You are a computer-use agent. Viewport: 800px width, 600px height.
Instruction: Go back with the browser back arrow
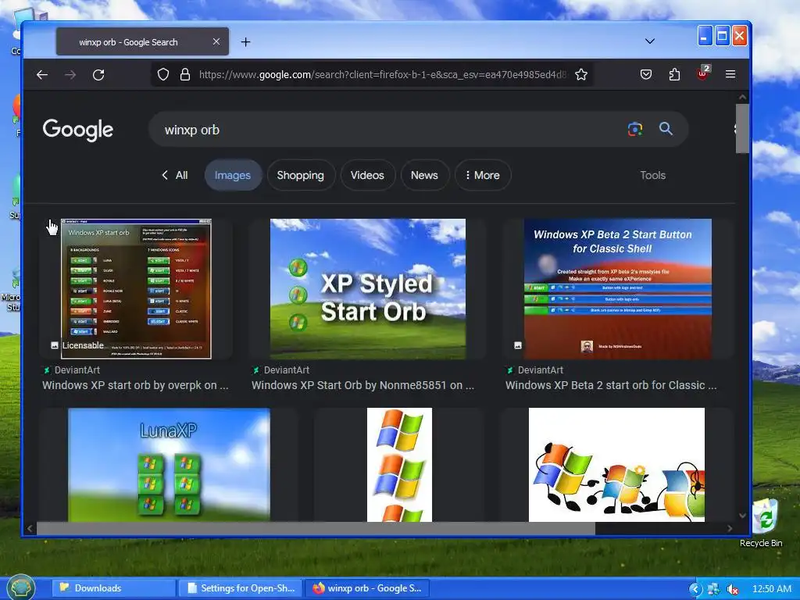pyautogui.click(x=42, y=75)
